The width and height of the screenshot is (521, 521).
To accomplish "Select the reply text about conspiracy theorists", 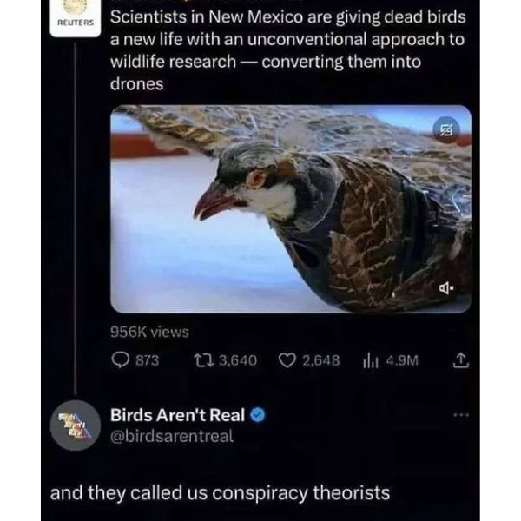I will click(220, 492).
